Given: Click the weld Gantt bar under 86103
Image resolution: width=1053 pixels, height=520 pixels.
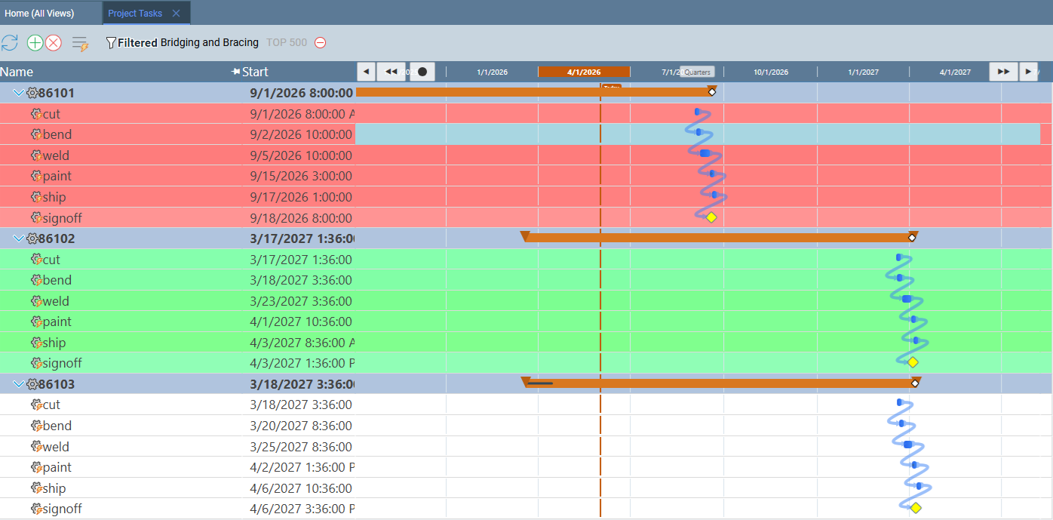Looking at the screenshot, I should pyautogui.click(x=907, y=445).
